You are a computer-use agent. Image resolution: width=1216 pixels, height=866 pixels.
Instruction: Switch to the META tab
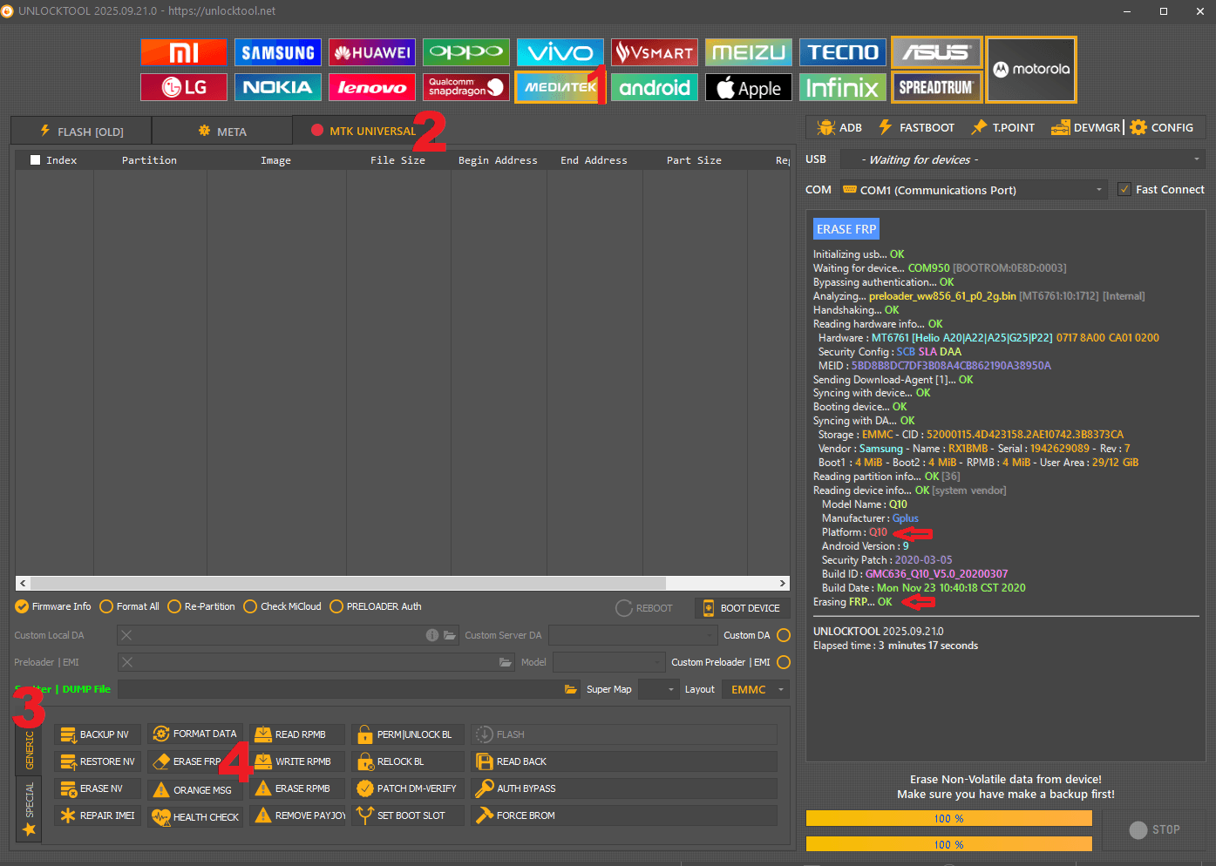222,132
